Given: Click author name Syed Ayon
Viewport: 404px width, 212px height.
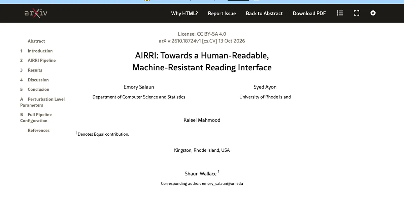Looking at the screenshot, I should (265, 87).
